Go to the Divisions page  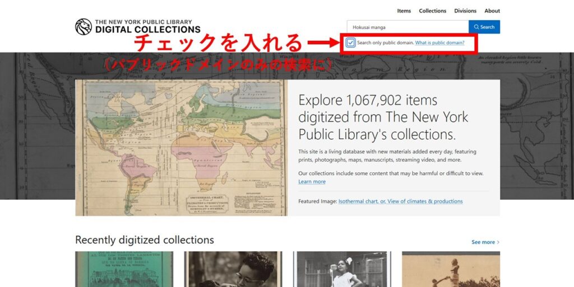[x=465, y=11]
